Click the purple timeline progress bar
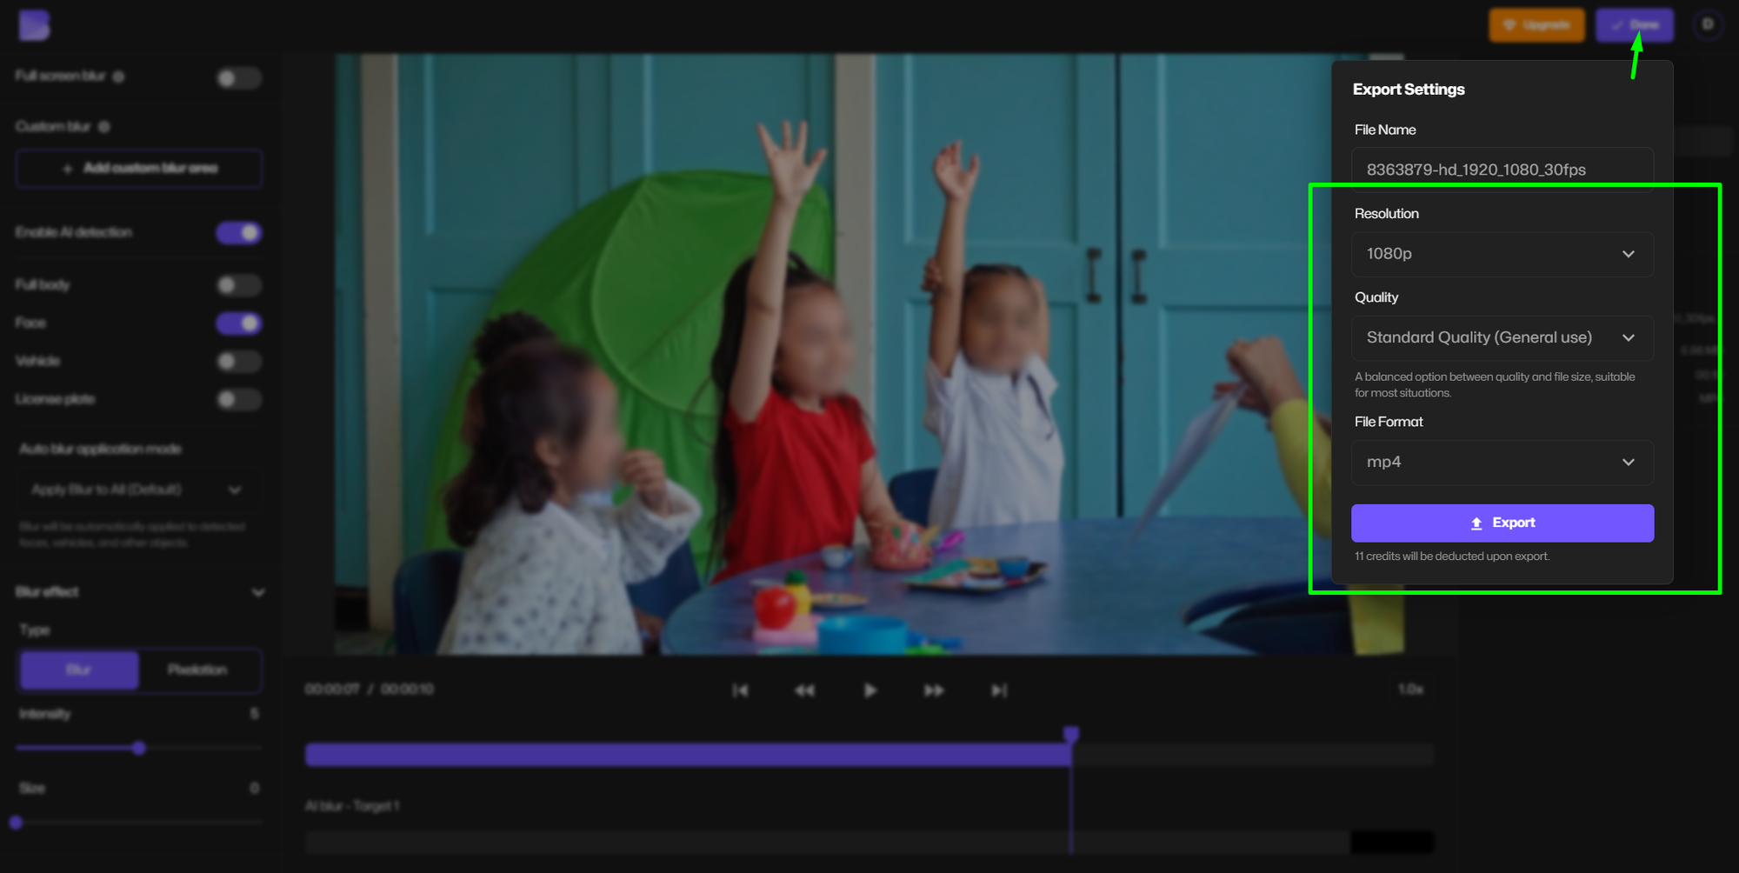Image resolution: width=1739 pixels, height=873 pixels. (688, 755)
